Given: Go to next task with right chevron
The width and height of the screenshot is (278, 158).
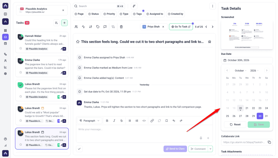Looking at the screenshot, I should (x=213, y=27).
